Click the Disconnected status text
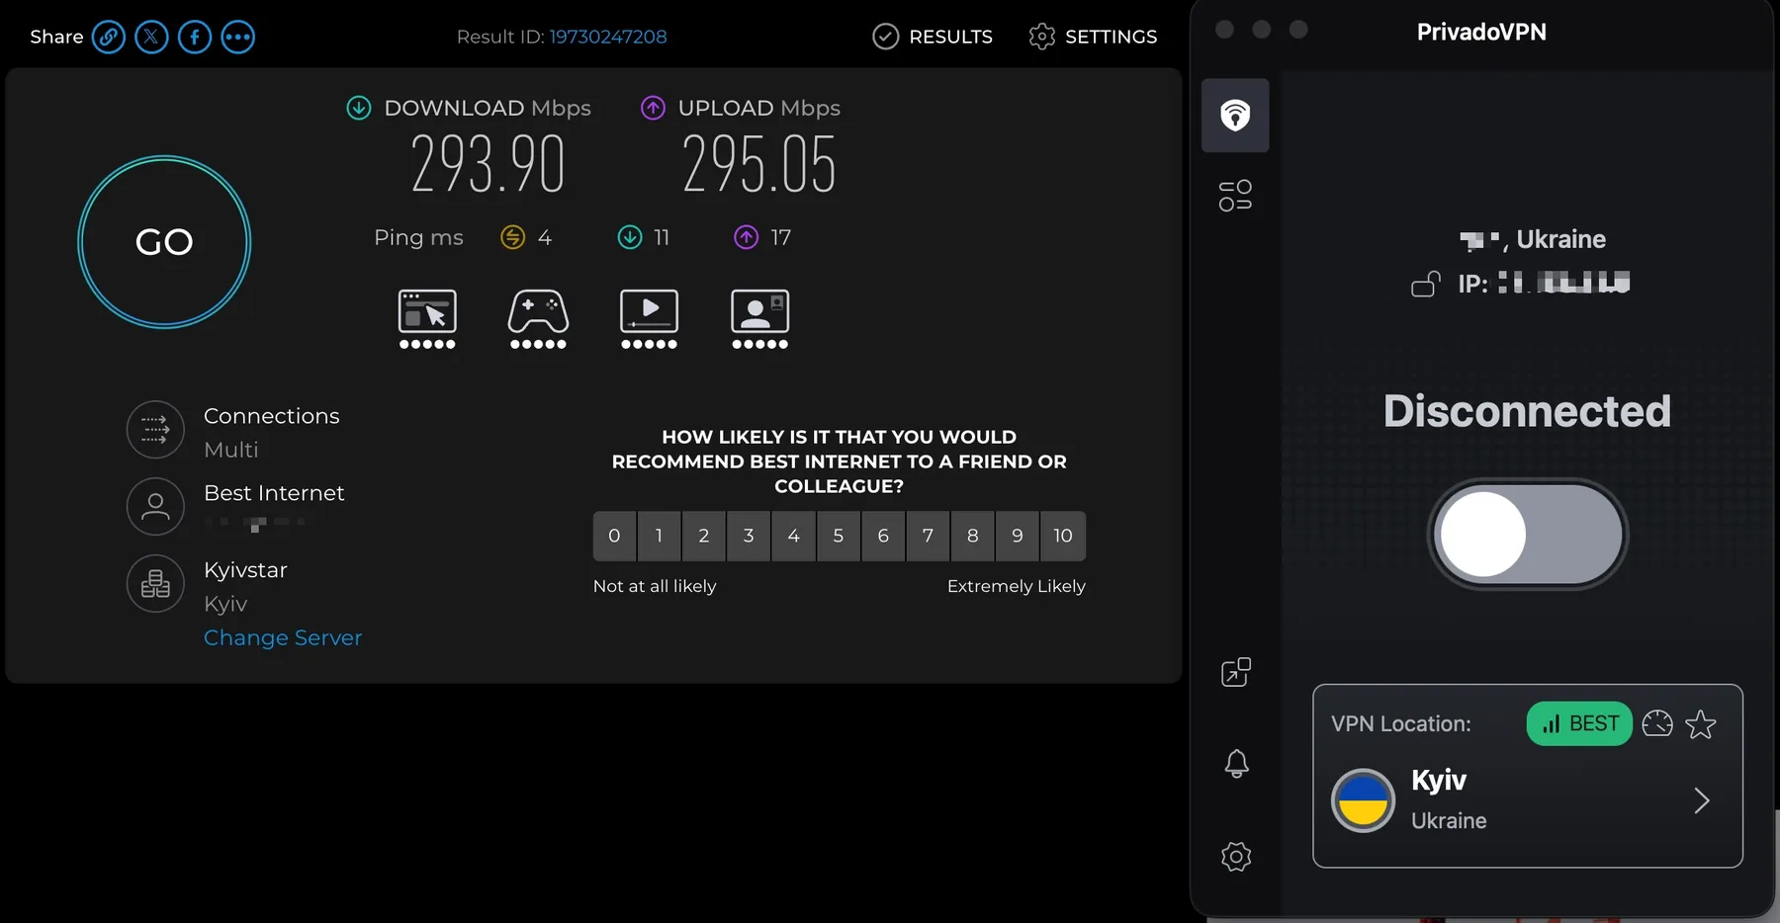Image resolution: width=1780 pixels, height=923 pixels. point(1527,411)
